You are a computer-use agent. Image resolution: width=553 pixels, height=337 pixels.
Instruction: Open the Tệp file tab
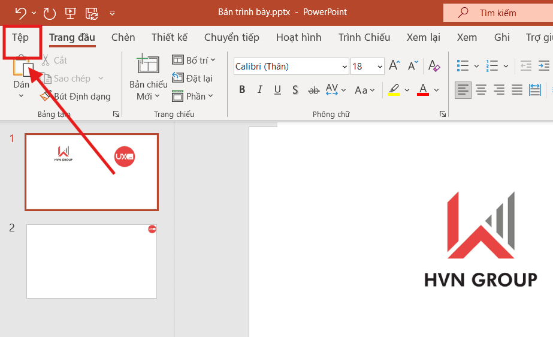point(20,37)
